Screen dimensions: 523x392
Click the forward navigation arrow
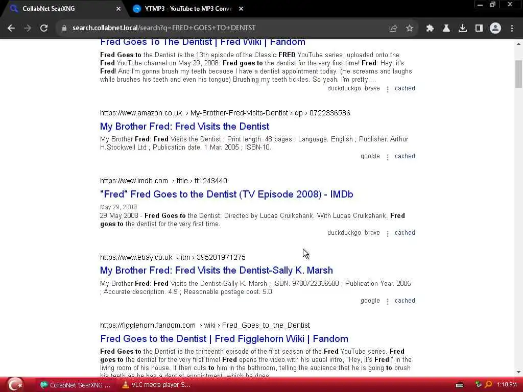(x=28, y=28)
